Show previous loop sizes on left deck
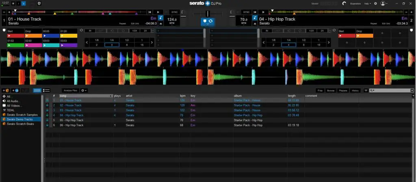The width and height of the screenshot is (416, 182). 87,42
